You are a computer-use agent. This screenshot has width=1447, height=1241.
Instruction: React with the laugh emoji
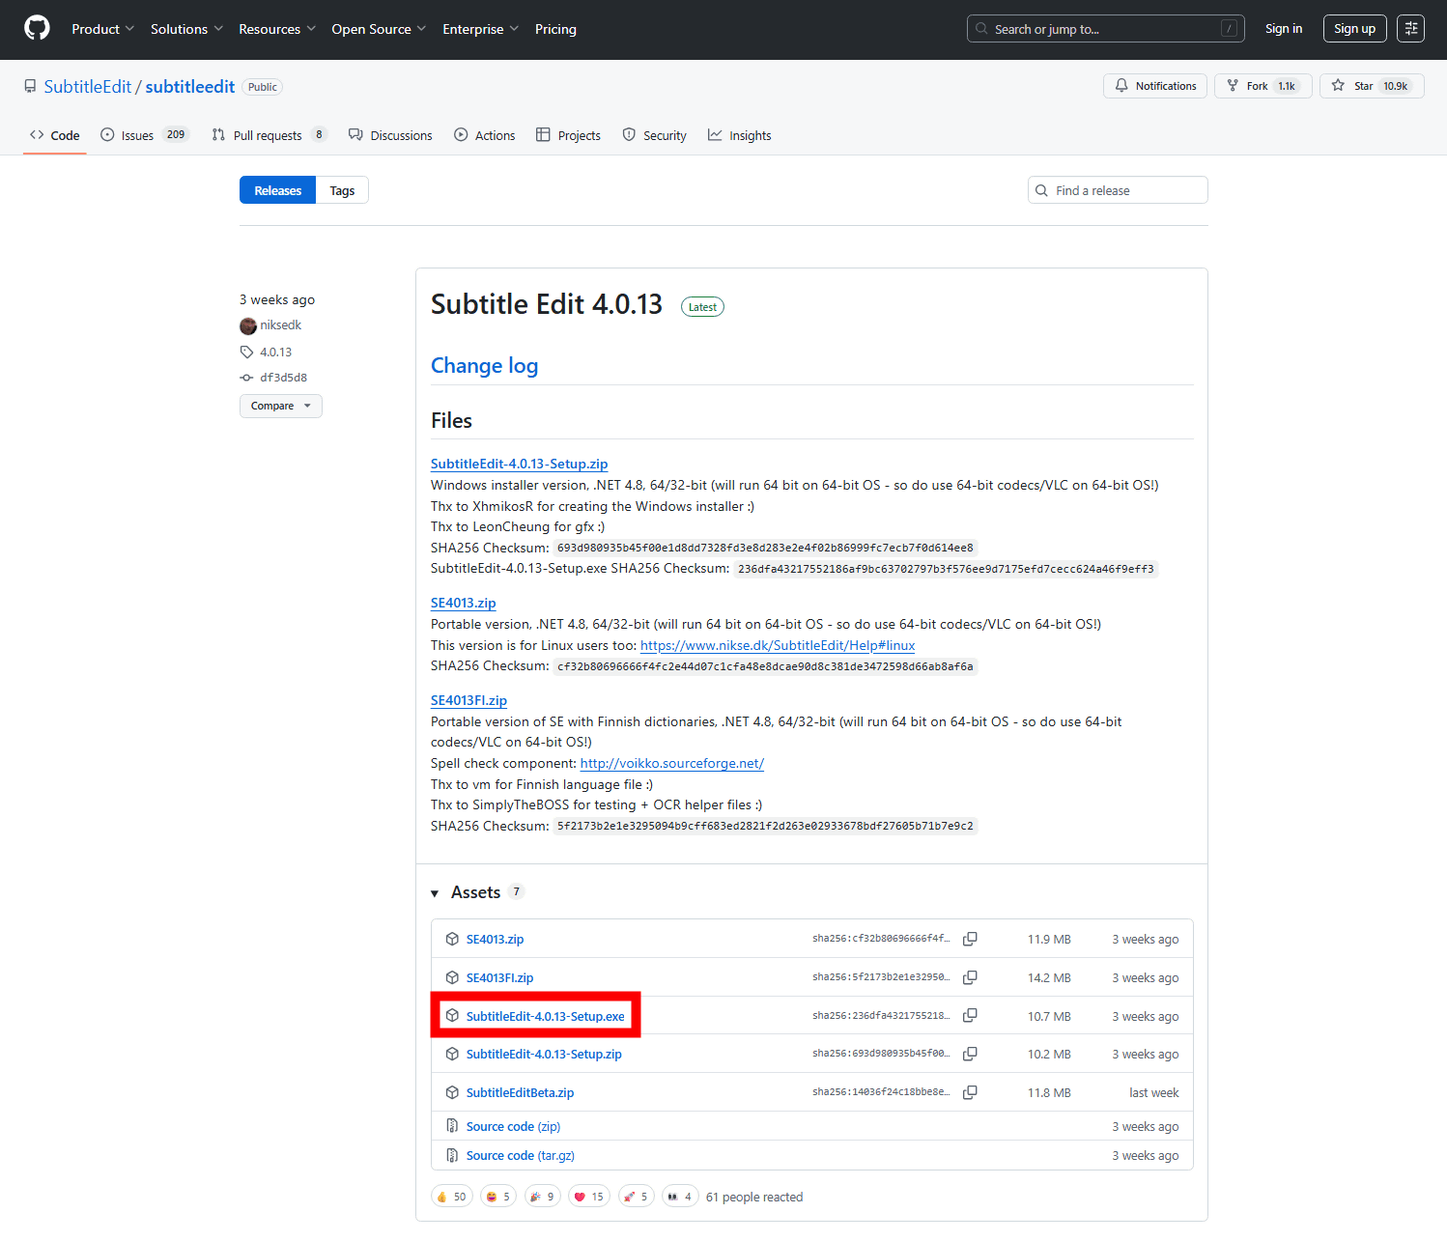click(x=498, y=1197)
